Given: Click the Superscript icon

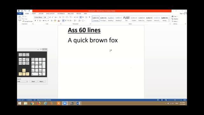Looking at the screenshot, I should coord(48,20).
